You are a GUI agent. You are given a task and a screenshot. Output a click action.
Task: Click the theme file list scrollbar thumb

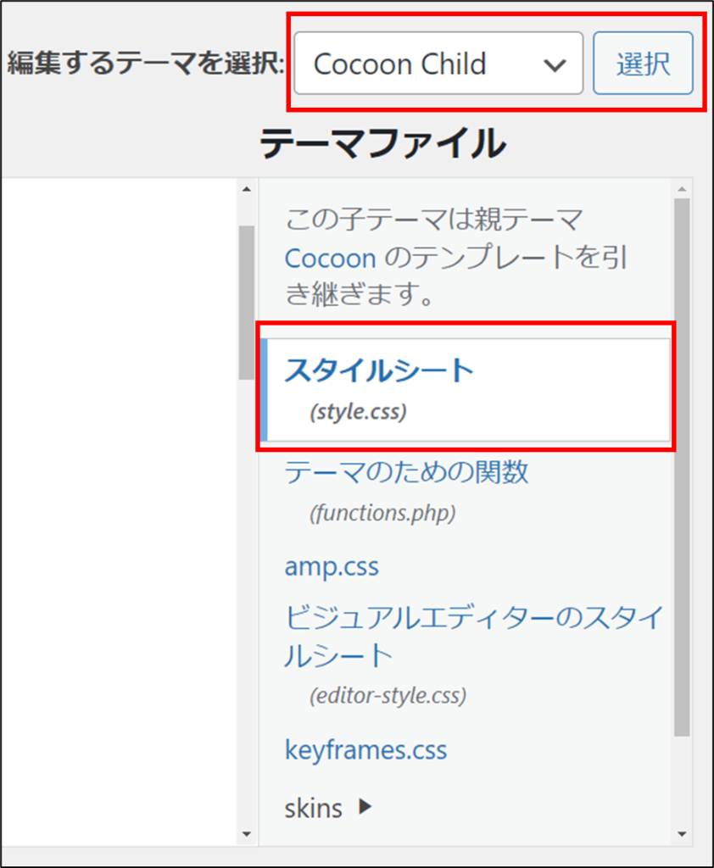pyautogui.click(x=682, y=467)
